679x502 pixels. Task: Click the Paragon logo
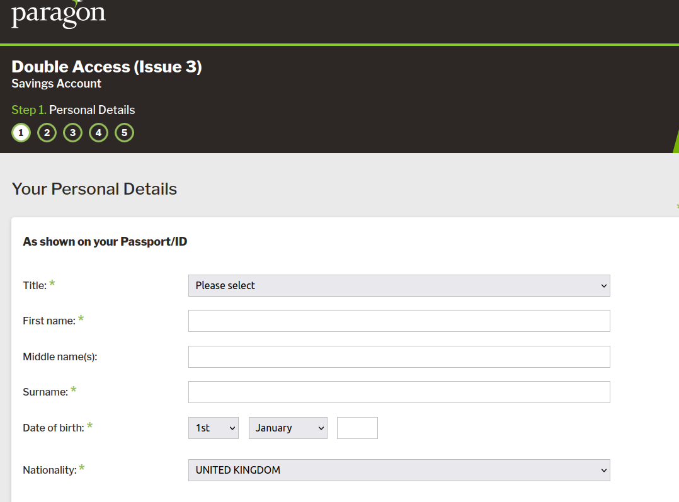59,14
